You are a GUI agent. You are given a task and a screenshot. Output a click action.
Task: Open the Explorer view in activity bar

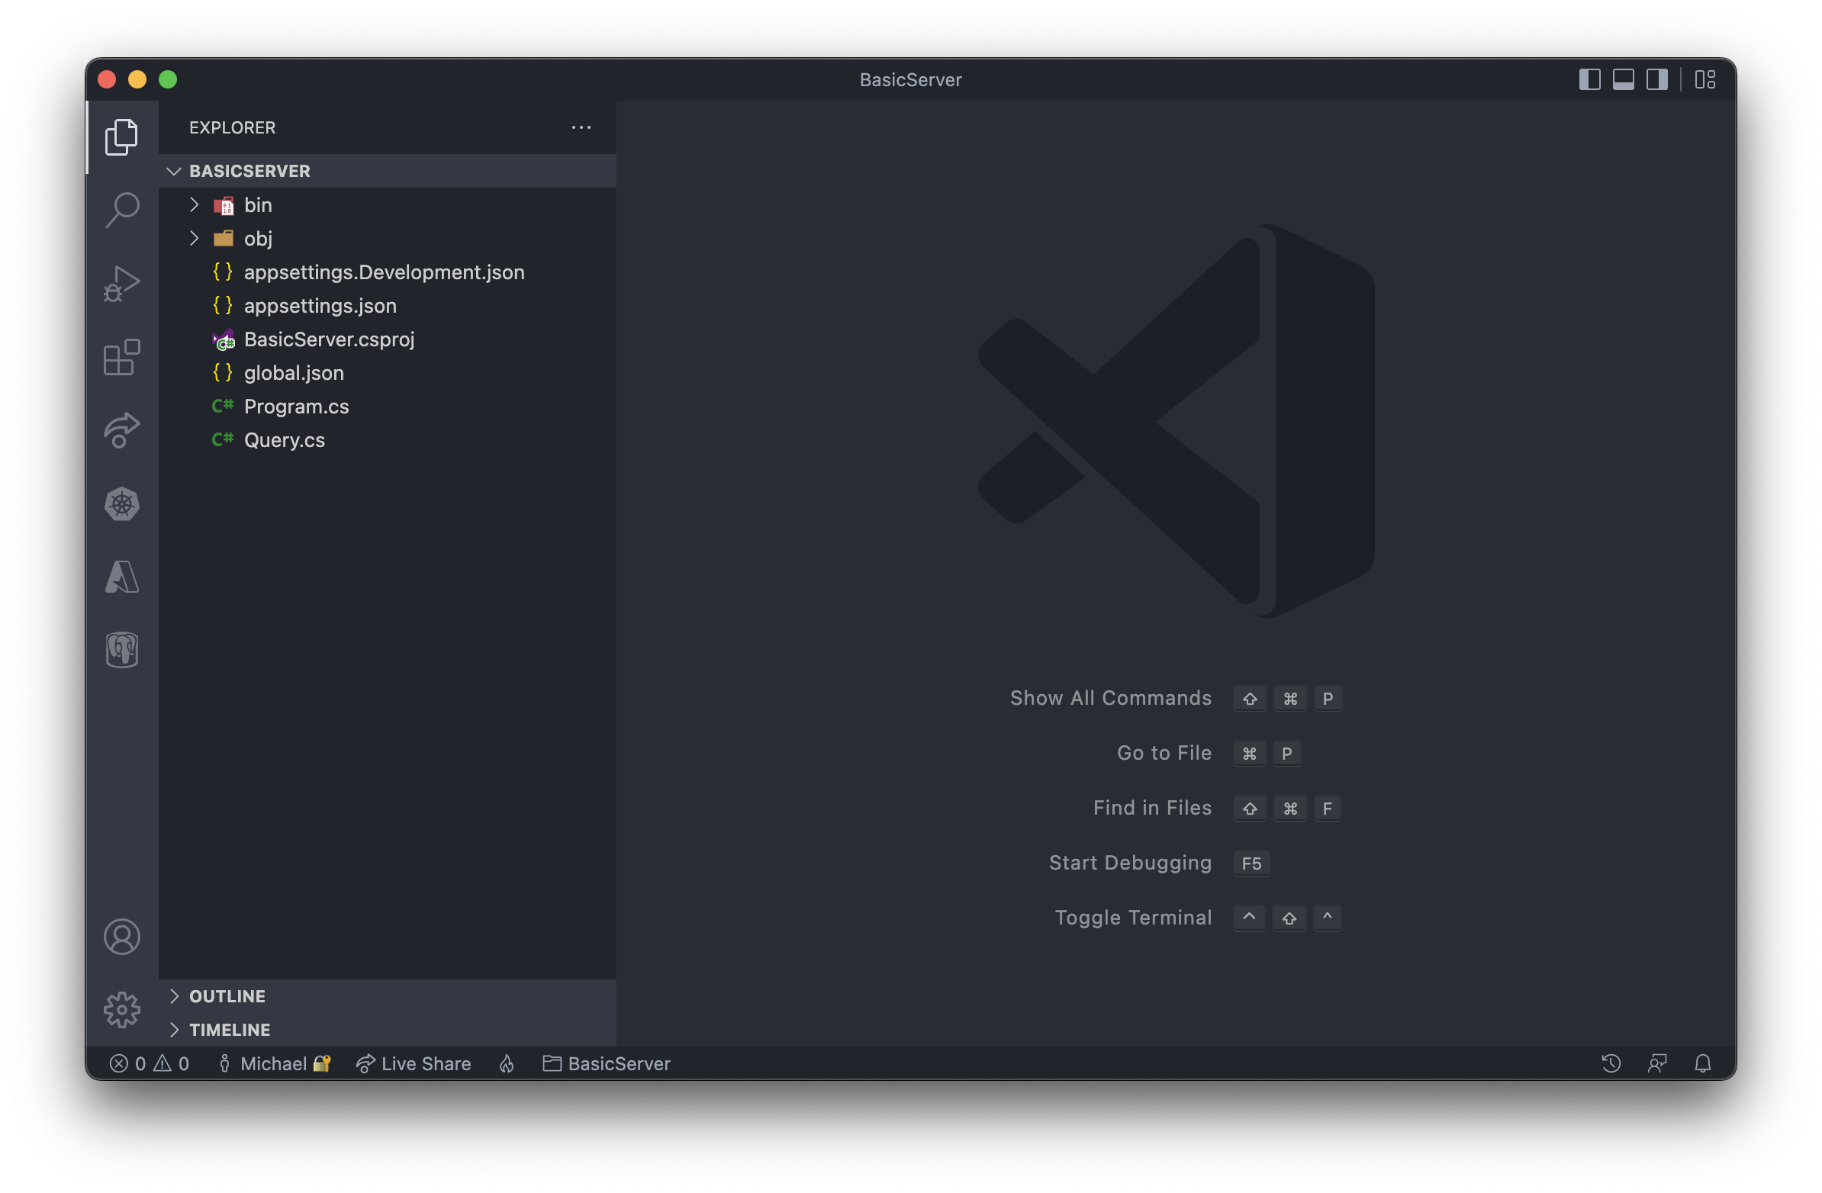click(x=122, y=137)
